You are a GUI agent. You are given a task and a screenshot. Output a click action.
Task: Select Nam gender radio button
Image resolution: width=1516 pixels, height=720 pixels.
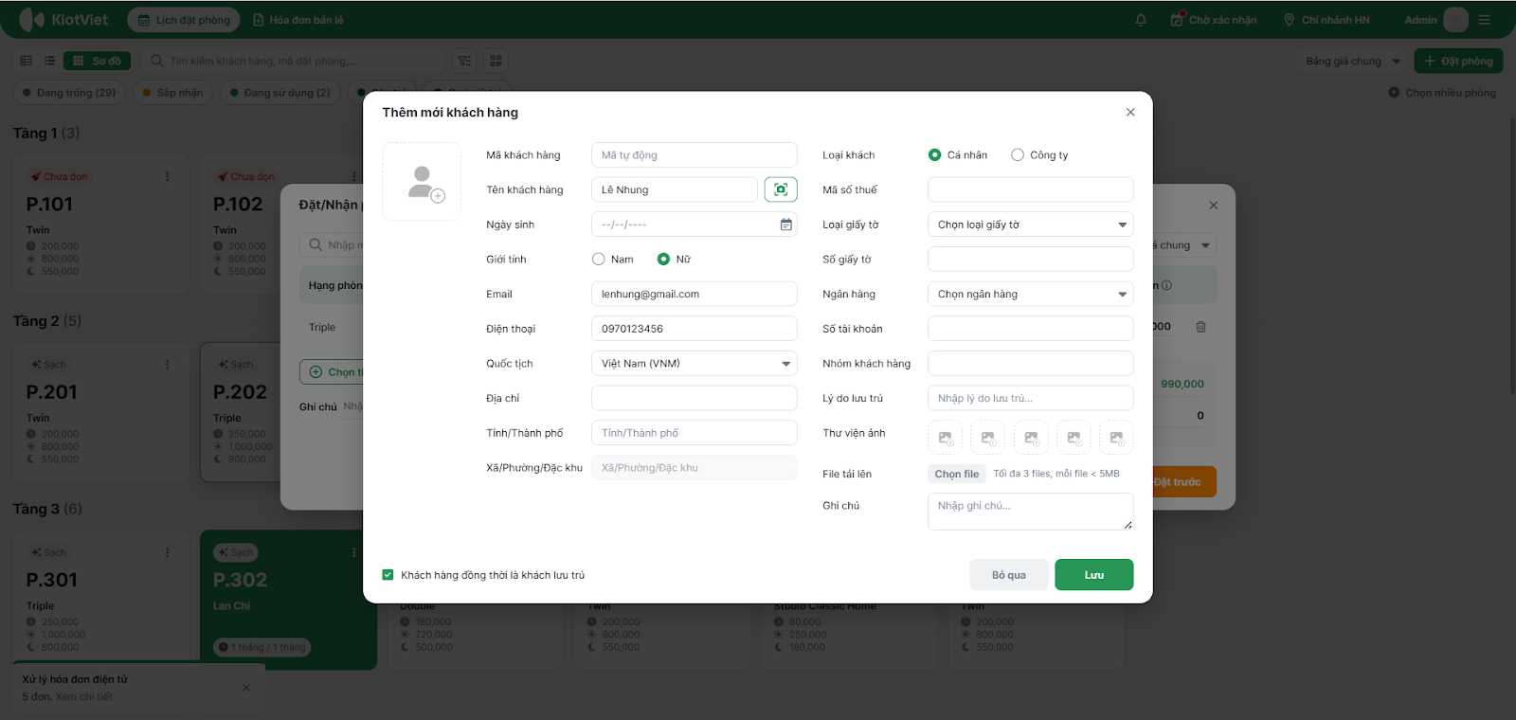pos(599,260)
